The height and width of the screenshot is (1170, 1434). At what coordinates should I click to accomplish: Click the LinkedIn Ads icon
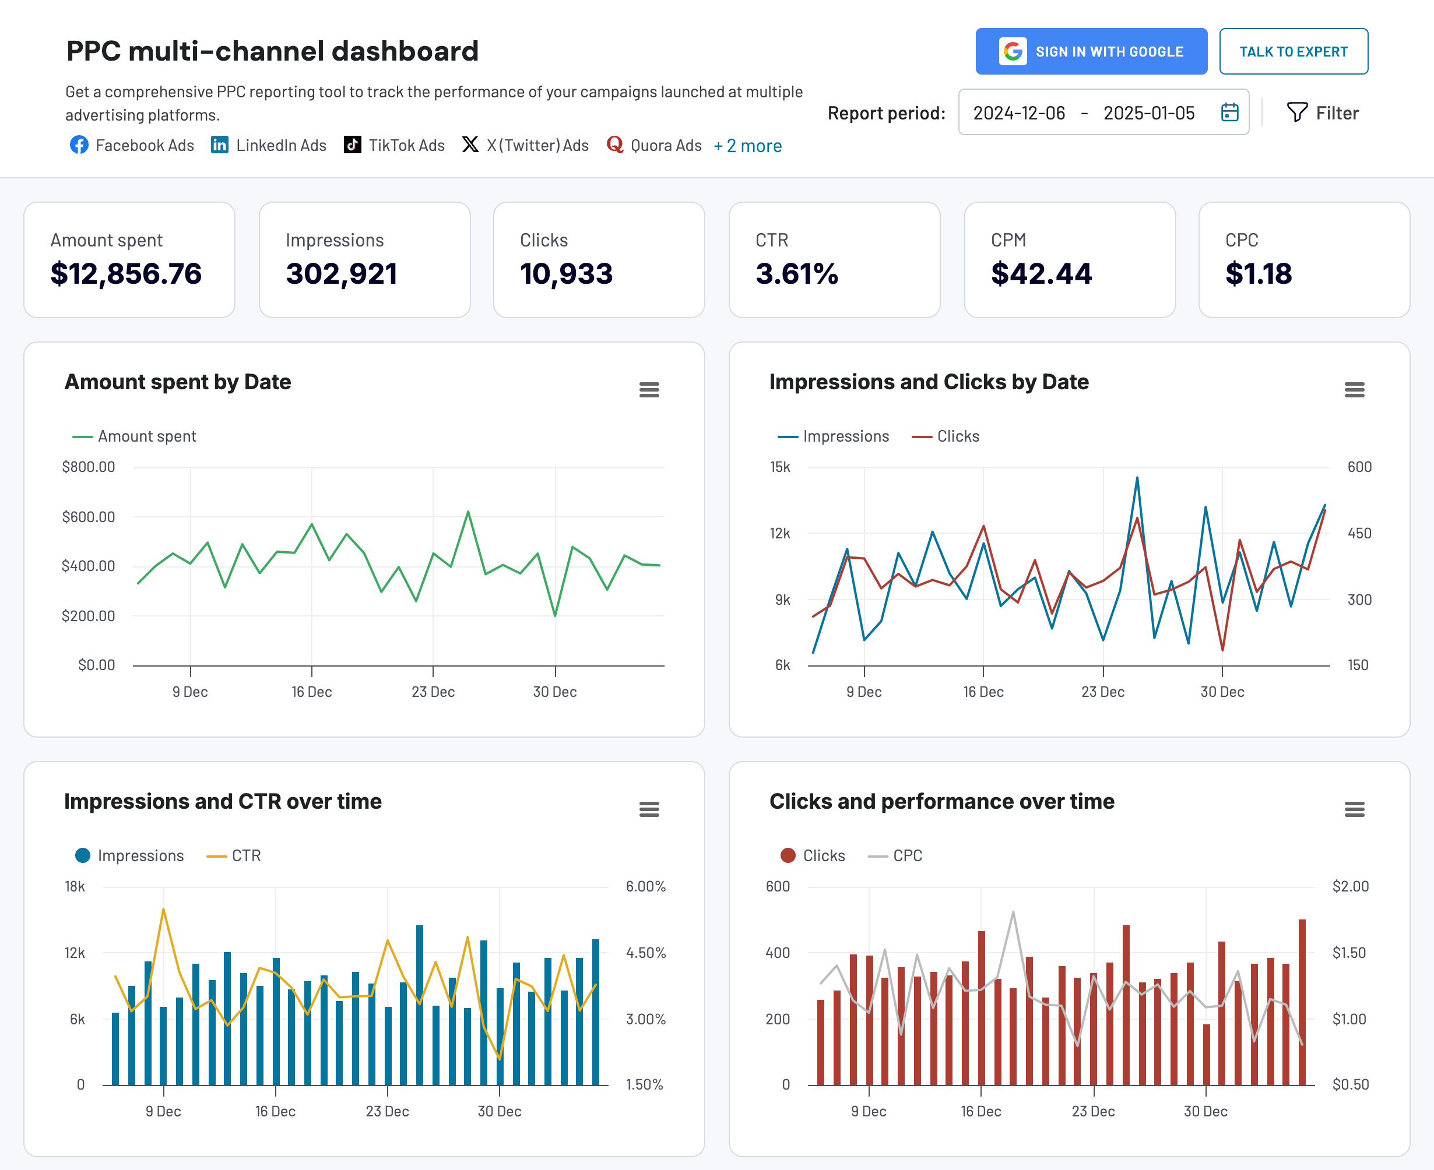point(220,145)
